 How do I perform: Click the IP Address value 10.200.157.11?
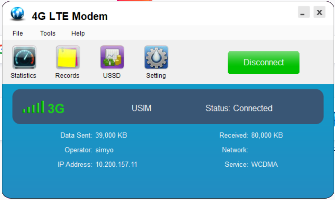click(116, 165)
